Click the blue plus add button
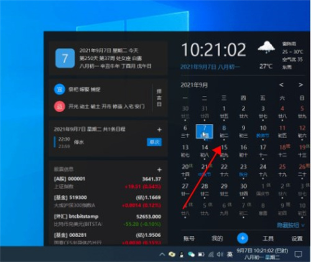Screen dimensions: 311x262 pyautogui.click(x=243, y=238)
